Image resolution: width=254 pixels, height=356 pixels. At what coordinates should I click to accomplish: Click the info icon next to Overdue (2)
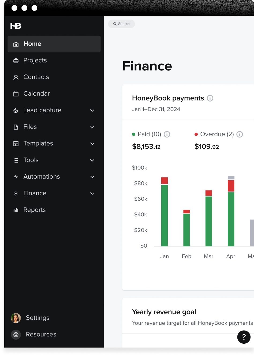point(240,134)
